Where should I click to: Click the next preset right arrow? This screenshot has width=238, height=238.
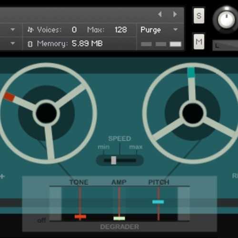pos(175,14)
